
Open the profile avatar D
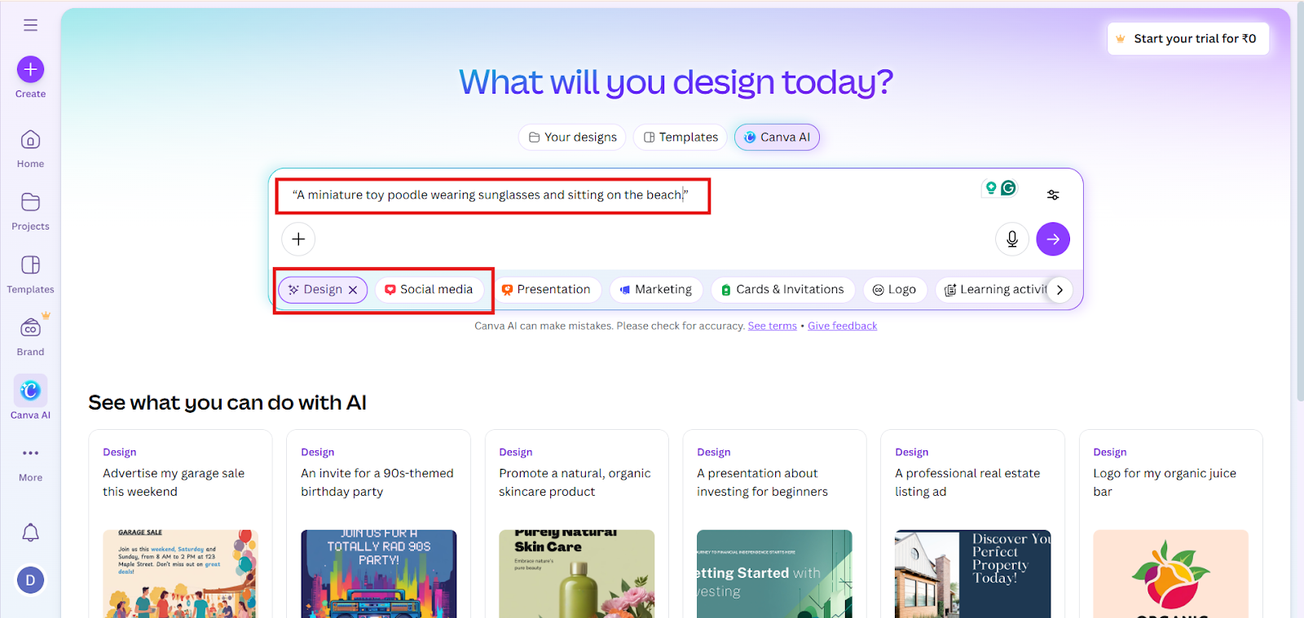[30, 581]
